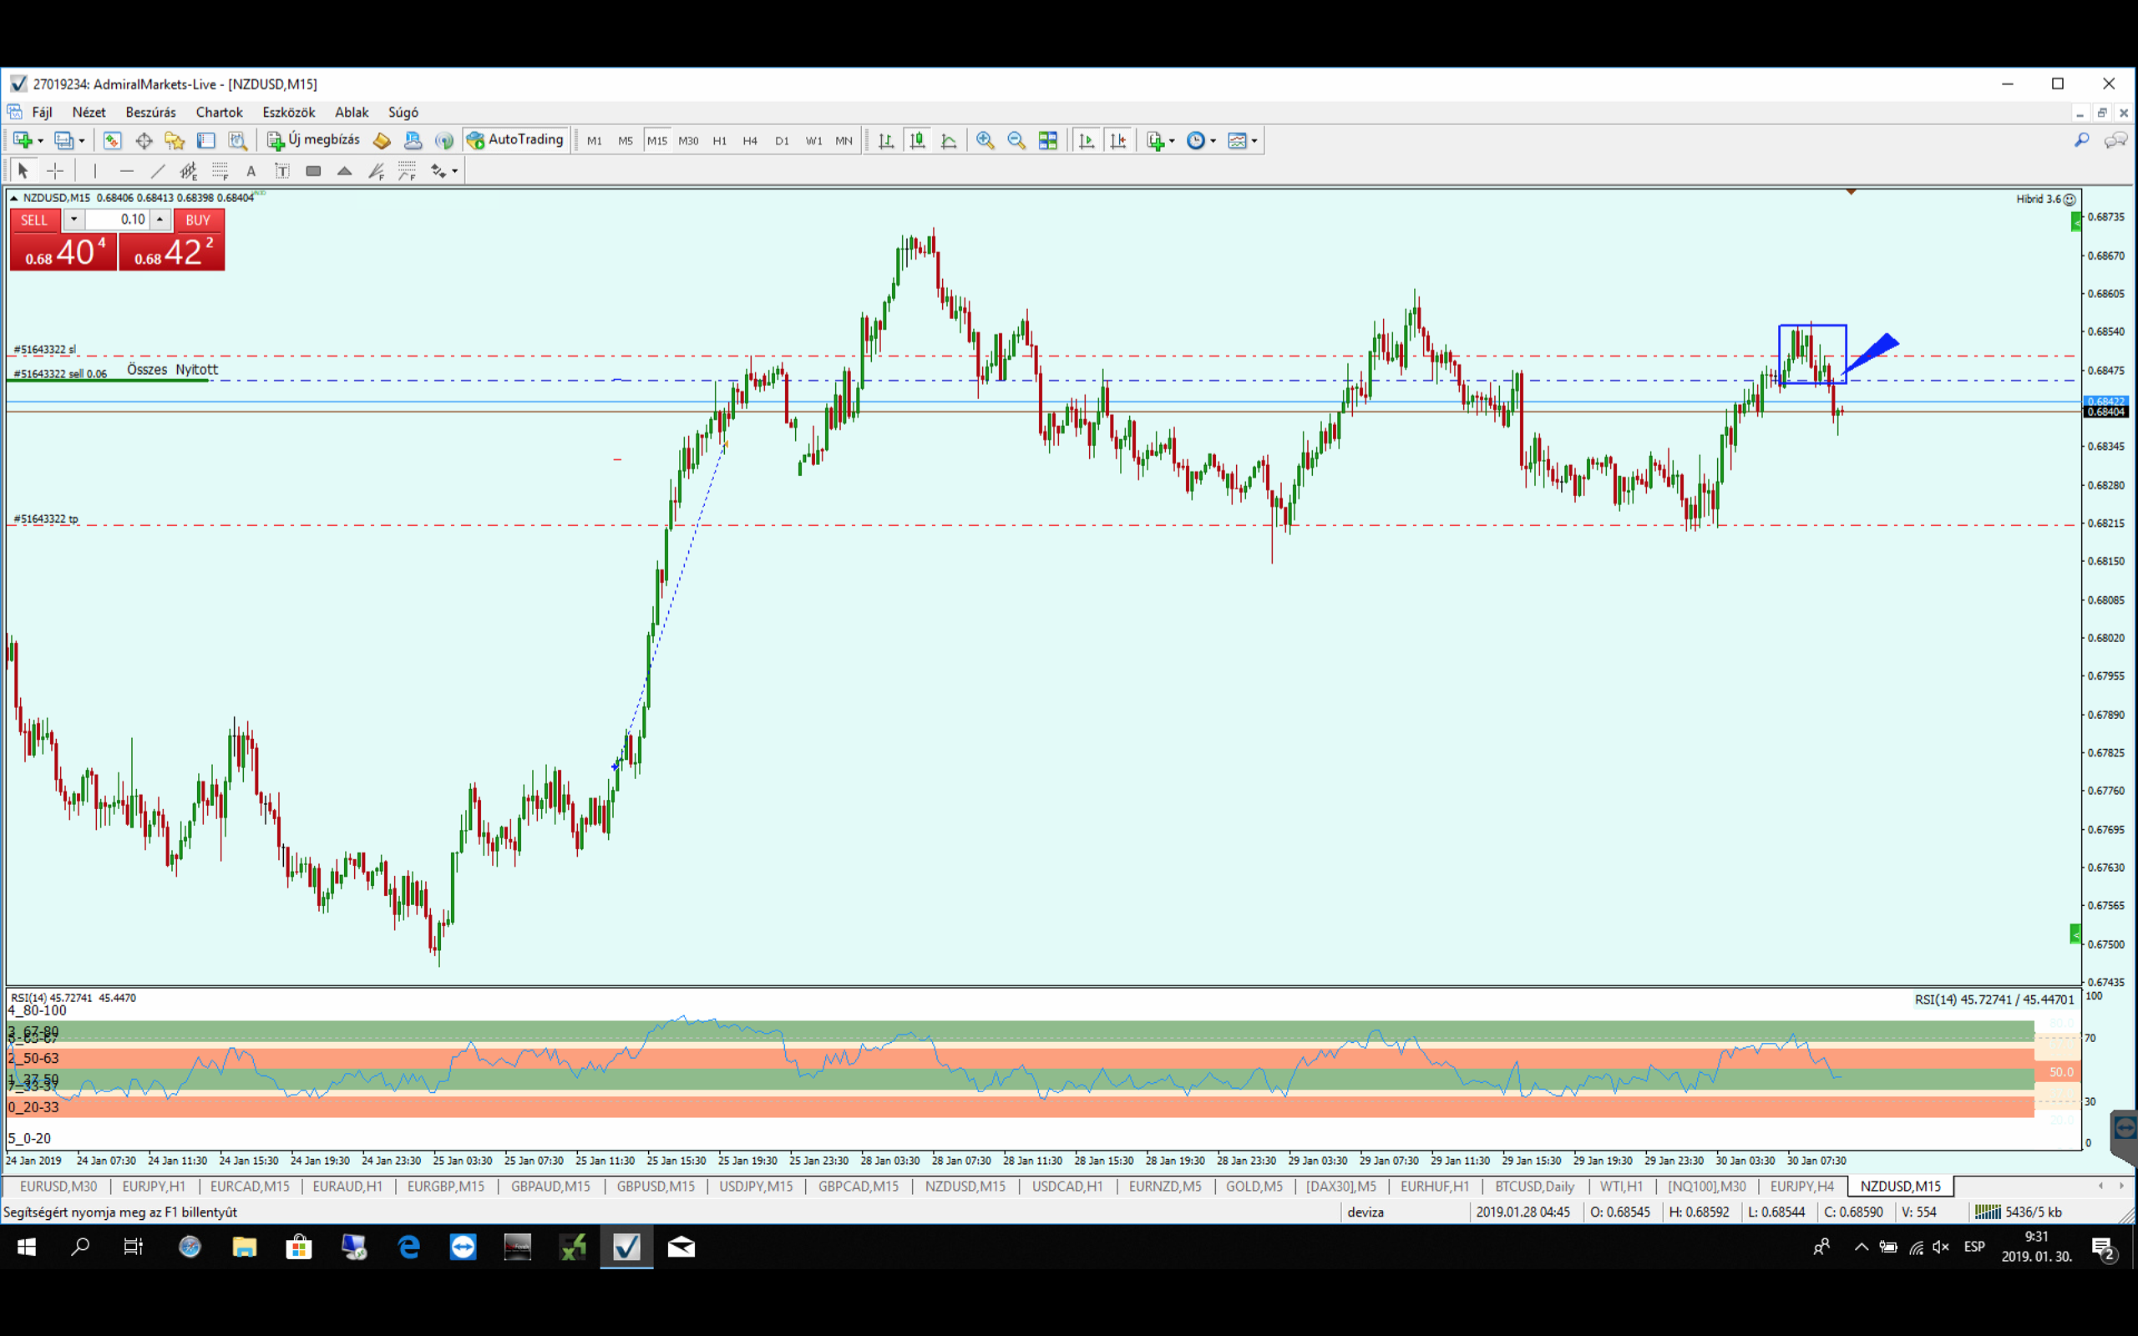Open the Chartok menu
The height and width of the screenshot is (1336, 2138).
pyautogui.click(x=219, y=112)
